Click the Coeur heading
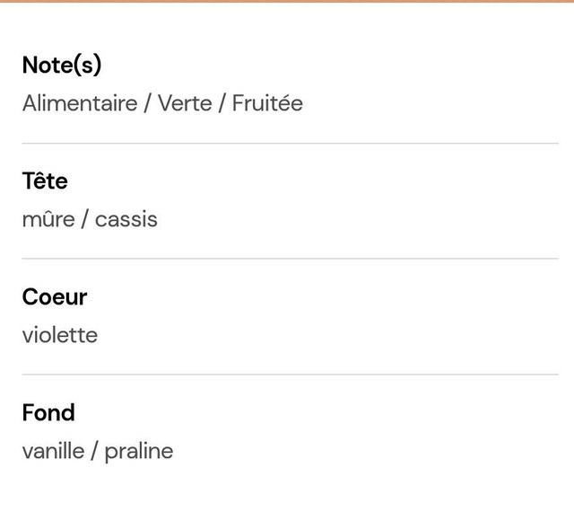574x512 pixels. [55, 296]
